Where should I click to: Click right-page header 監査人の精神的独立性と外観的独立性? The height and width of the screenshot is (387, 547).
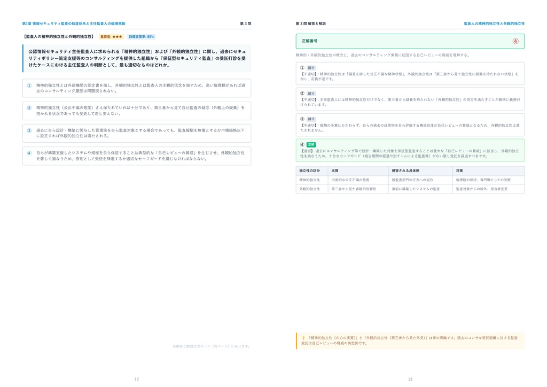pyautogui.click(x=494, y=24)
